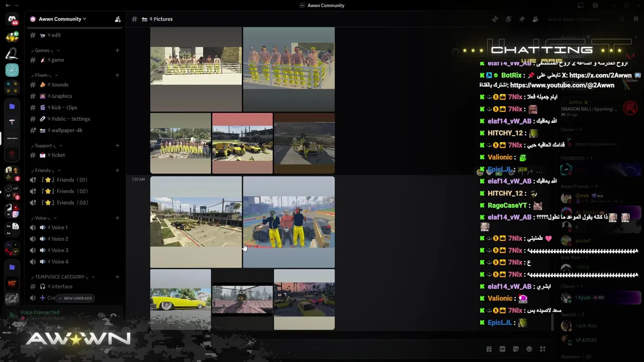
Task: Open top-left group photo of shirtless characters
Action: tap(196, 69)
